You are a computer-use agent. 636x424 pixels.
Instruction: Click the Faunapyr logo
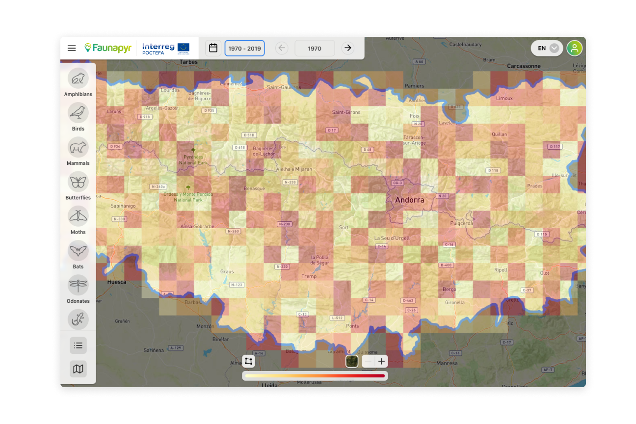point(108,48)
